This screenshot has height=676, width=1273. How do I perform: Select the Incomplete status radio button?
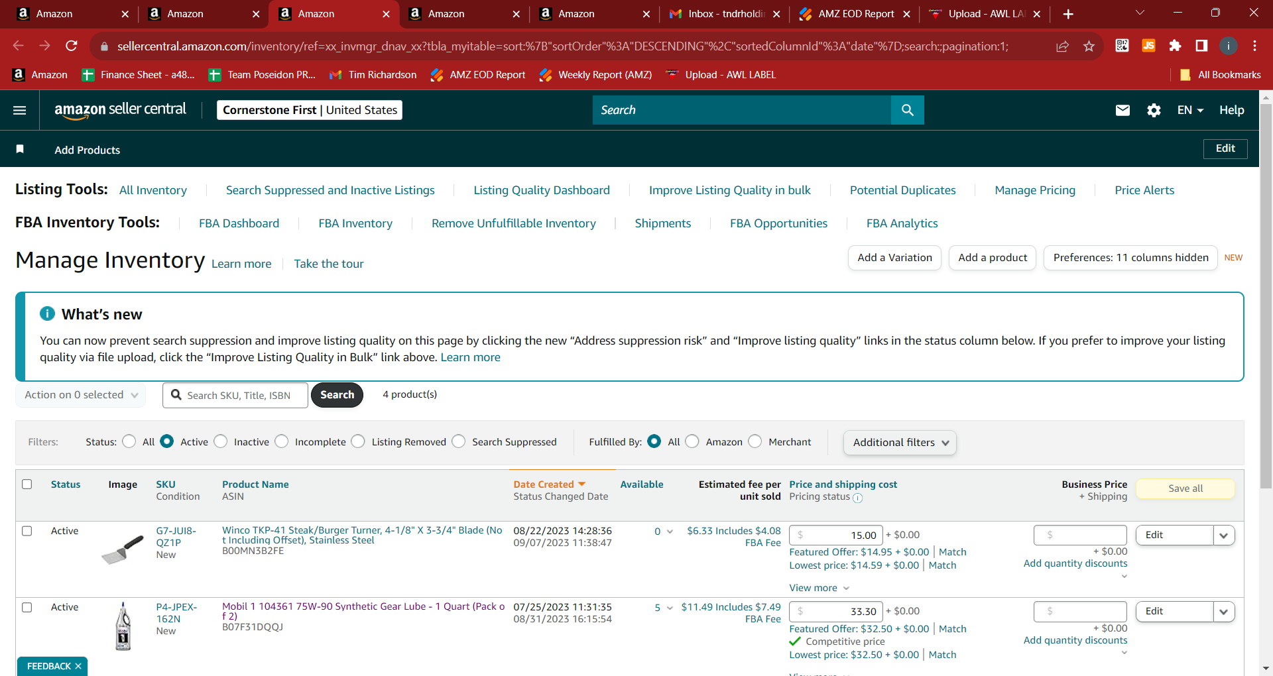282,441
